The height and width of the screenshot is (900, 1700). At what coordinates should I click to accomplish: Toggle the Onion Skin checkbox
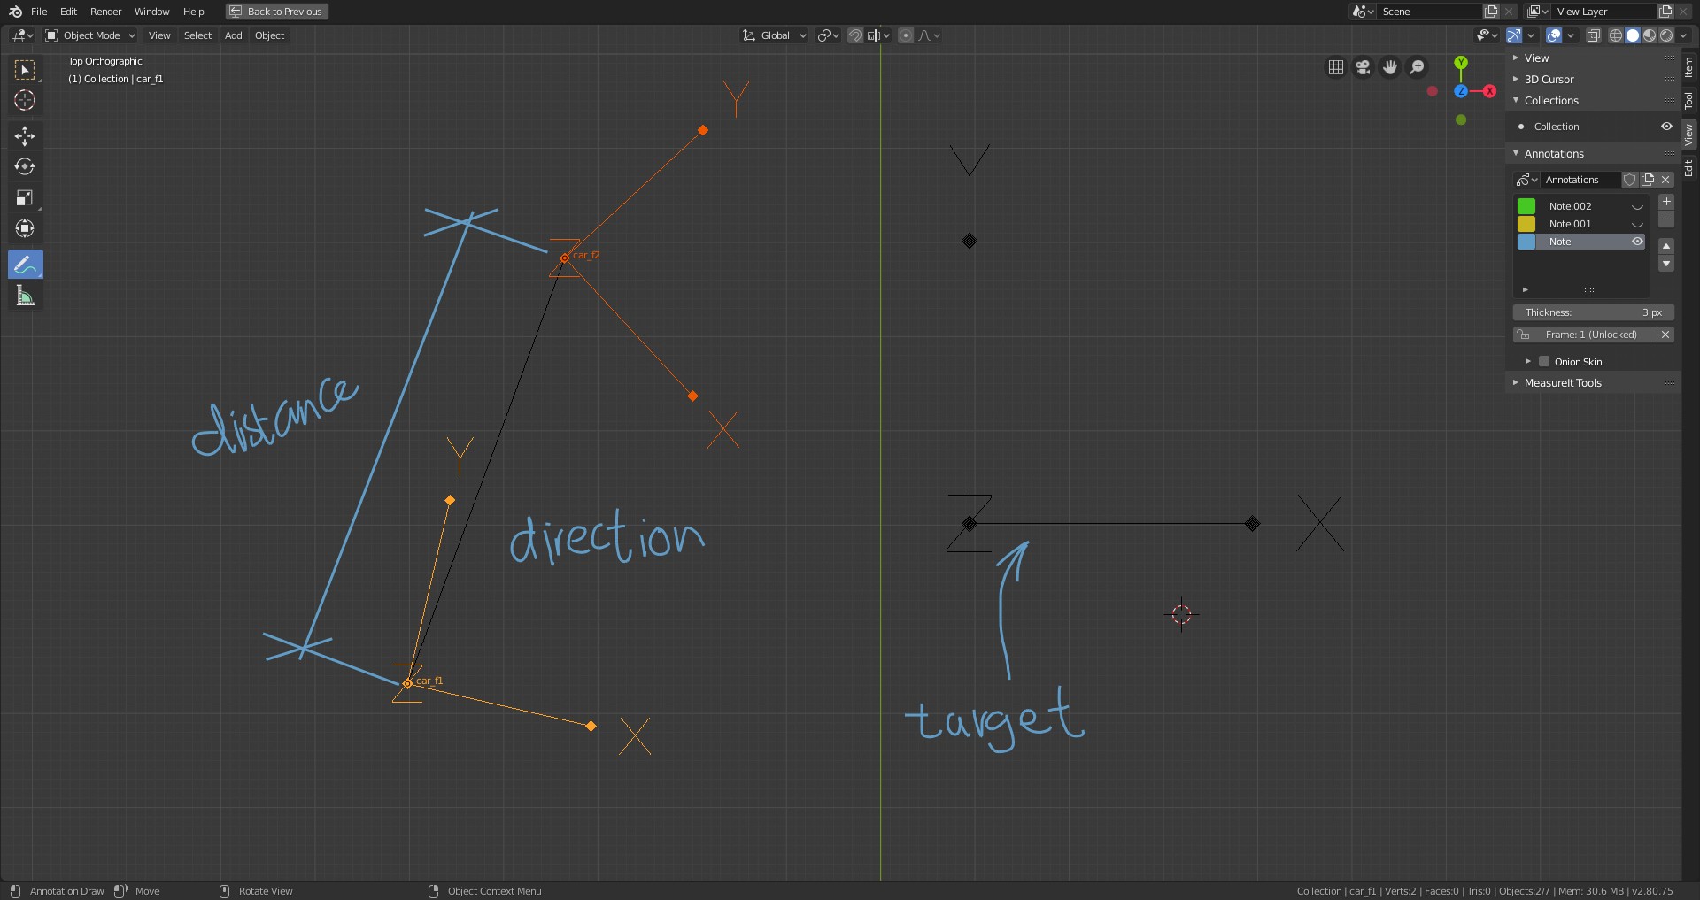1544,361
